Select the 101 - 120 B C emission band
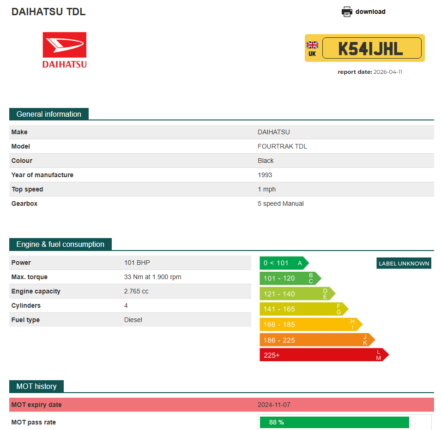 (290, 278)
